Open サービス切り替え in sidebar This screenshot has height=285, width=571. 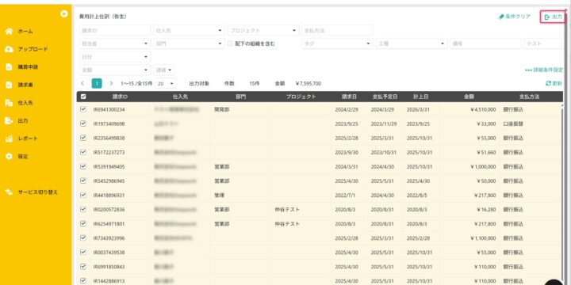(38, 192)
